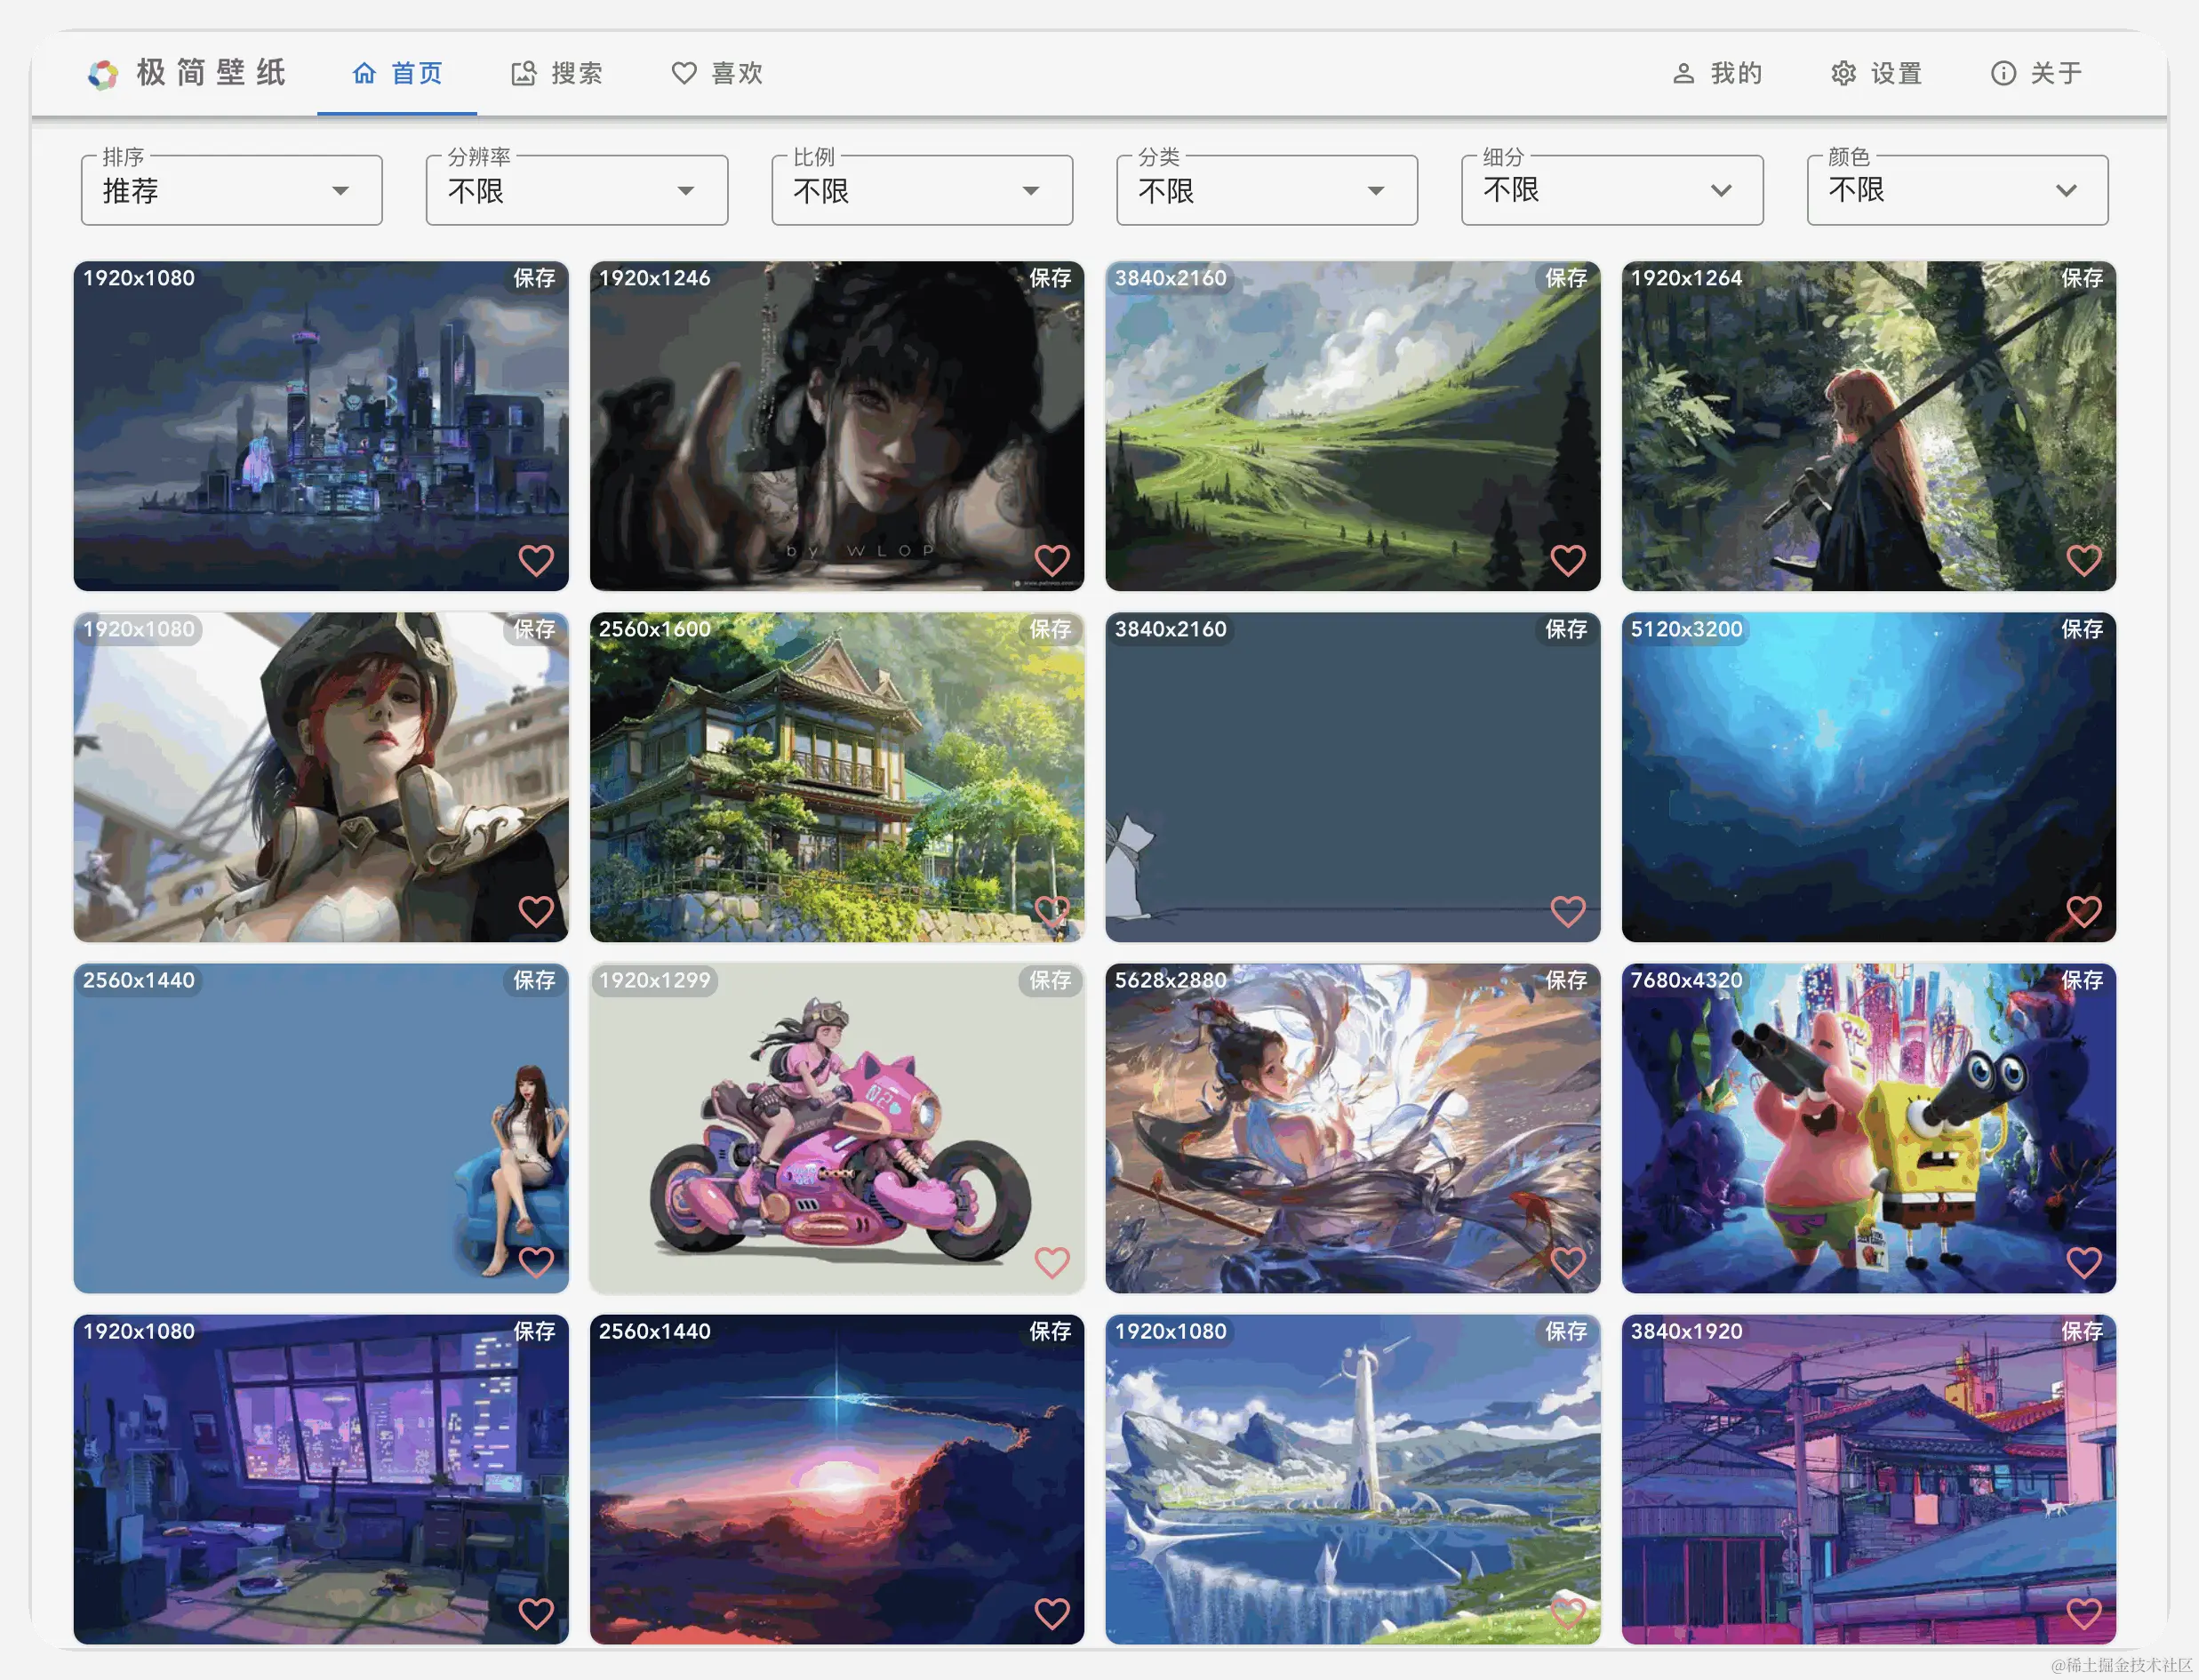Open 设置 with the gear icon
Image resolution: width=2199 pixels, height=1680 pixels.
1843,73
